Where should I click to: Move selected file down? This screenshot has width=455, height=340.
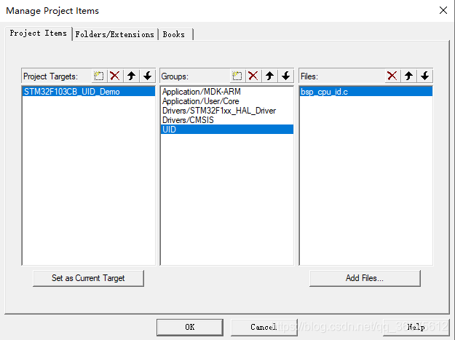pos(425,76)
